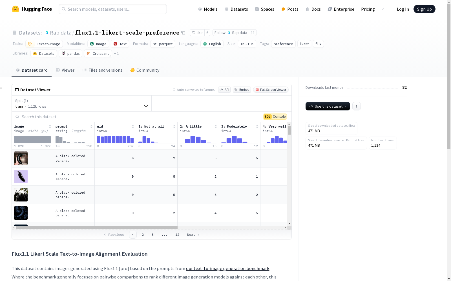Viewport: 451px width, 281px height.
Task: Open the API button in the Dataset Viewer
Action: 224,90
